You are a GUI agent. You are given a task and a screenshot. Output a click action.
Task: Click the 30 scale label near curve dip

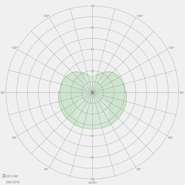[92, 71]
